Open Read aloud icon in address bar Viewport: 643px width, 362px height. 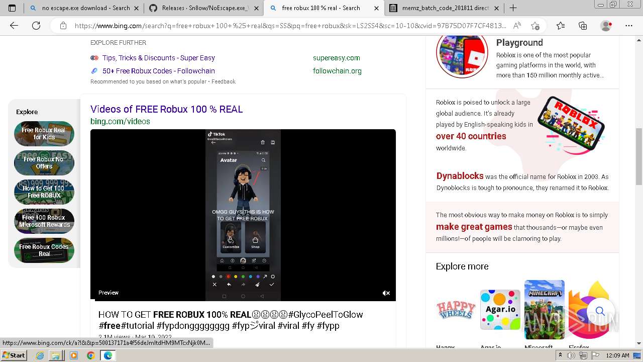(517, 26)
